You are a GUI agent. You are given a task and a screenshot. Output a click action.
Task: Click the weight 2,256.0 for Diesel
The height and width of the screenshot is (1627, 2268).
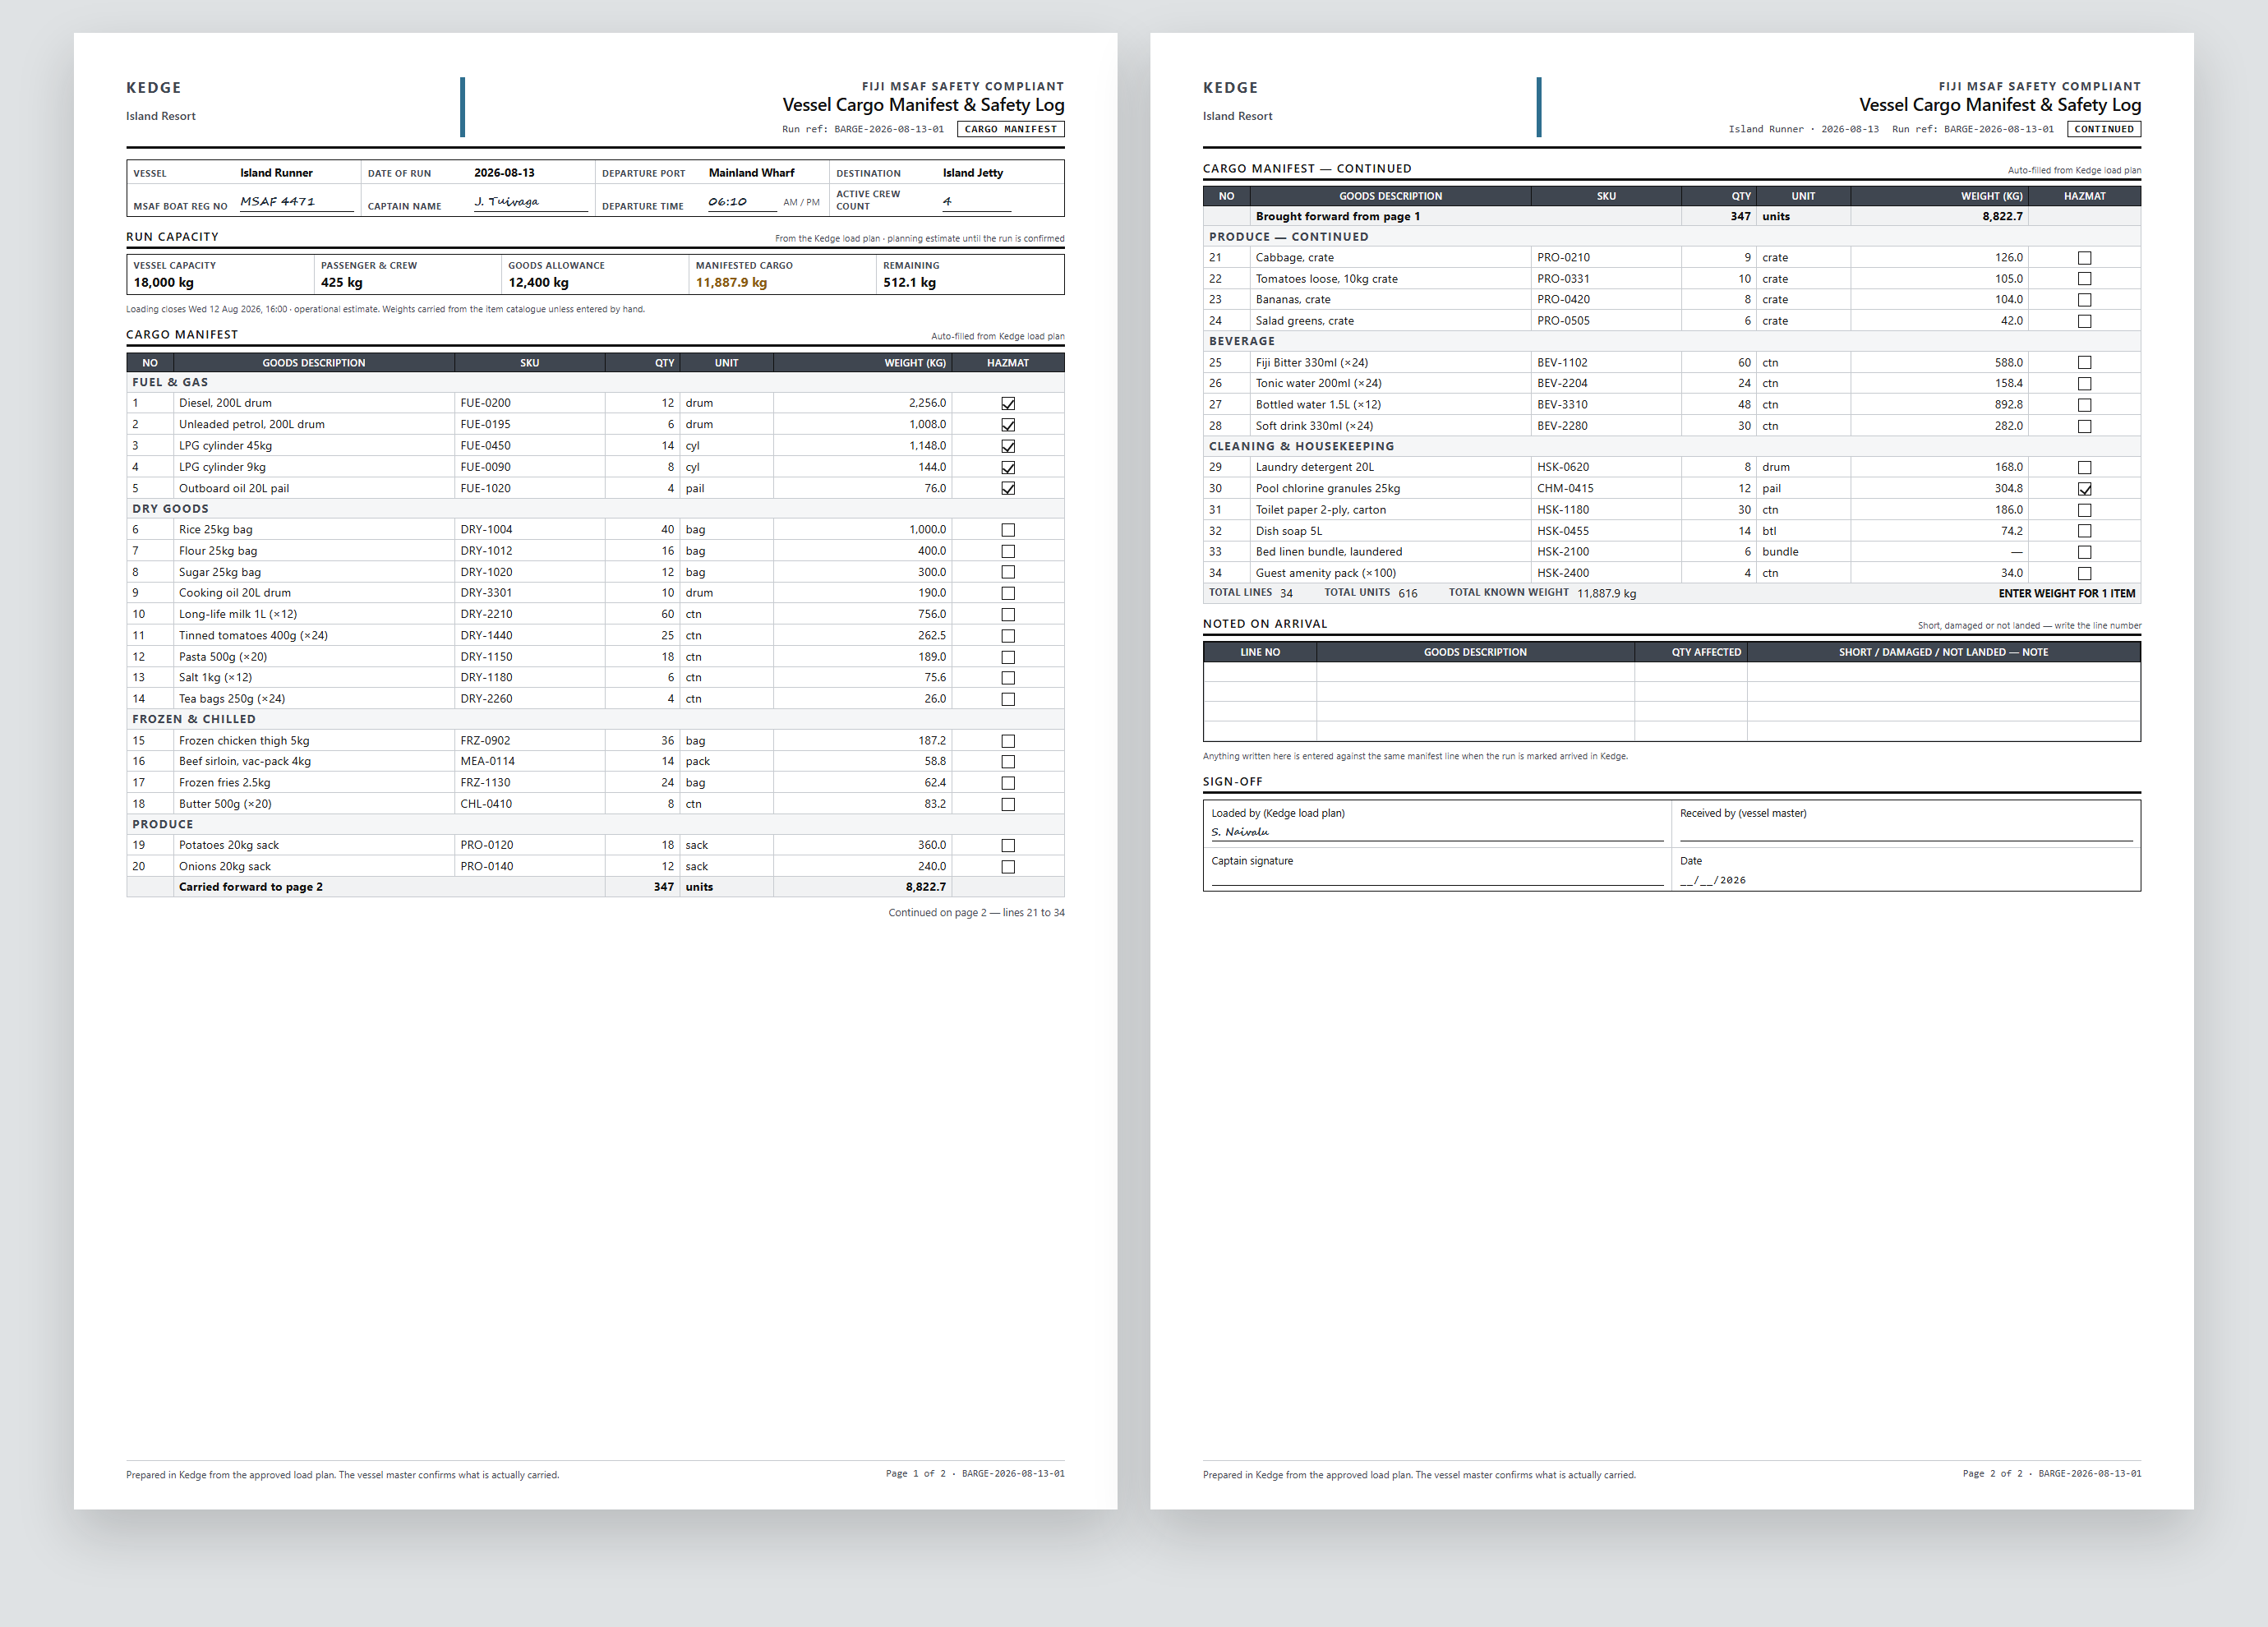[x=927, y=403]
